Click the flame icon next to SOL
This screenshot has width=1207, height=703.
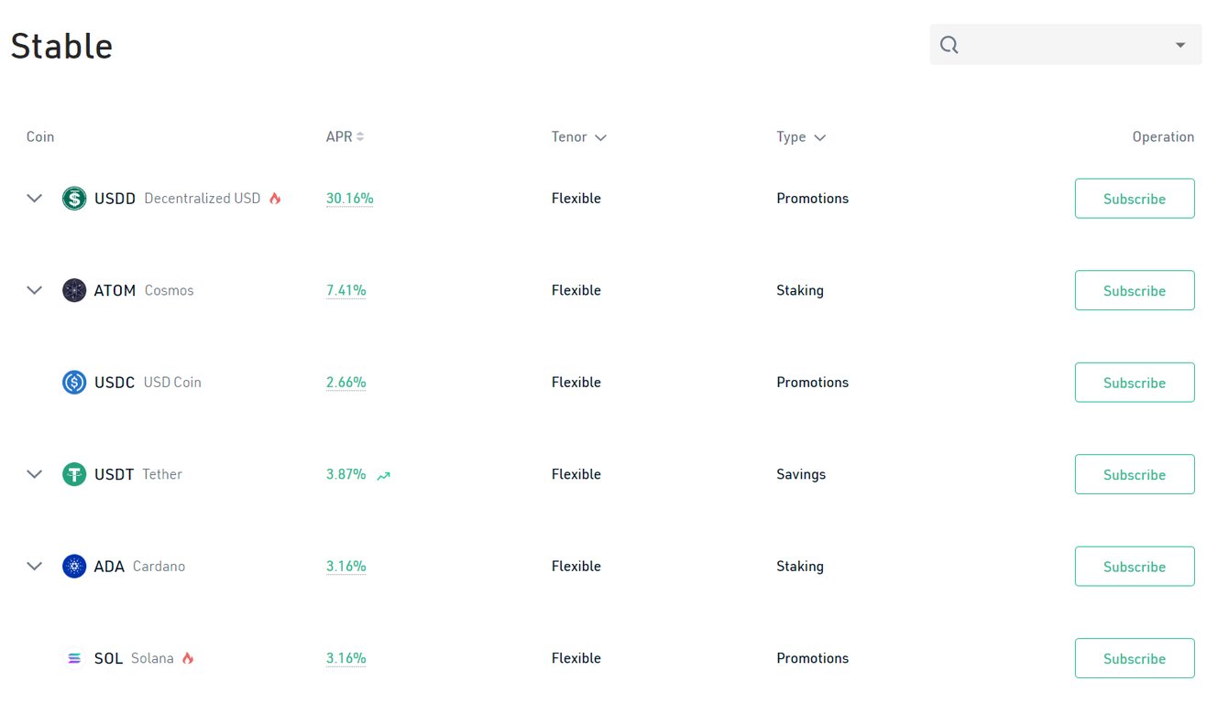pyautogui.click(x=189, y=656)
